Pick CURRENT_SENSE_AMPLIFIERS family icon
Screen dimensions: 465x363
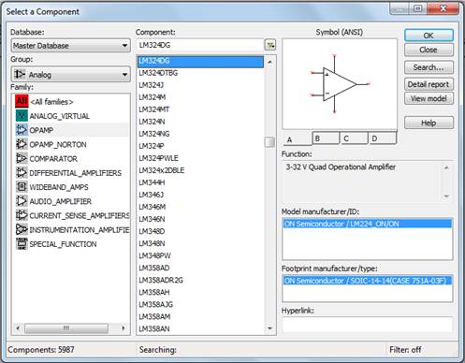point(22,215)
